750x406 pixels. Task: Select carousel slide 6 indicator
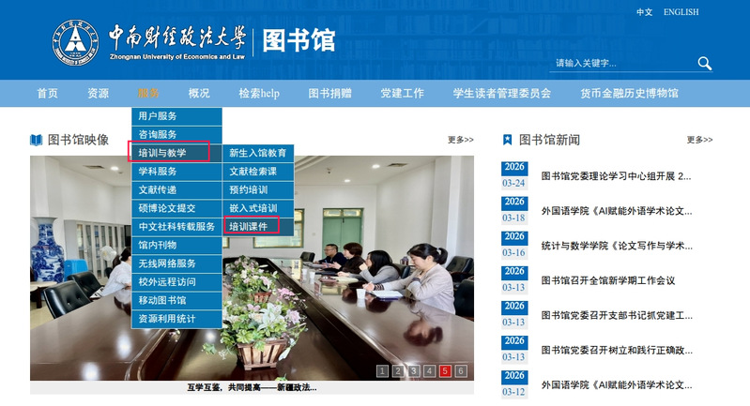tap(461, 371)
